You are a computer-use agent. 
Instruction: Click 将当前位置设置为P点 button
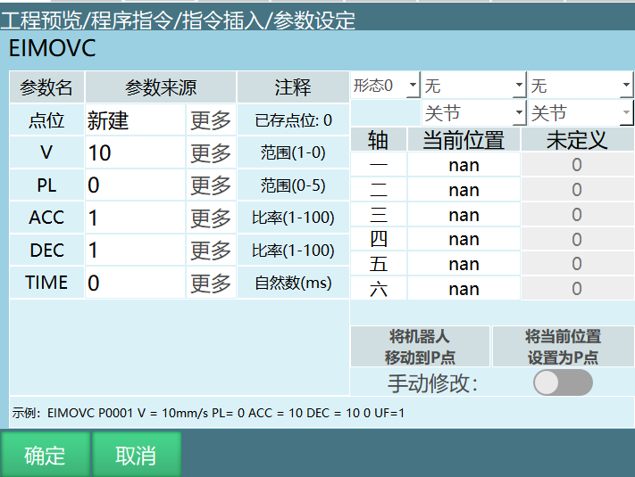[563, 347]
